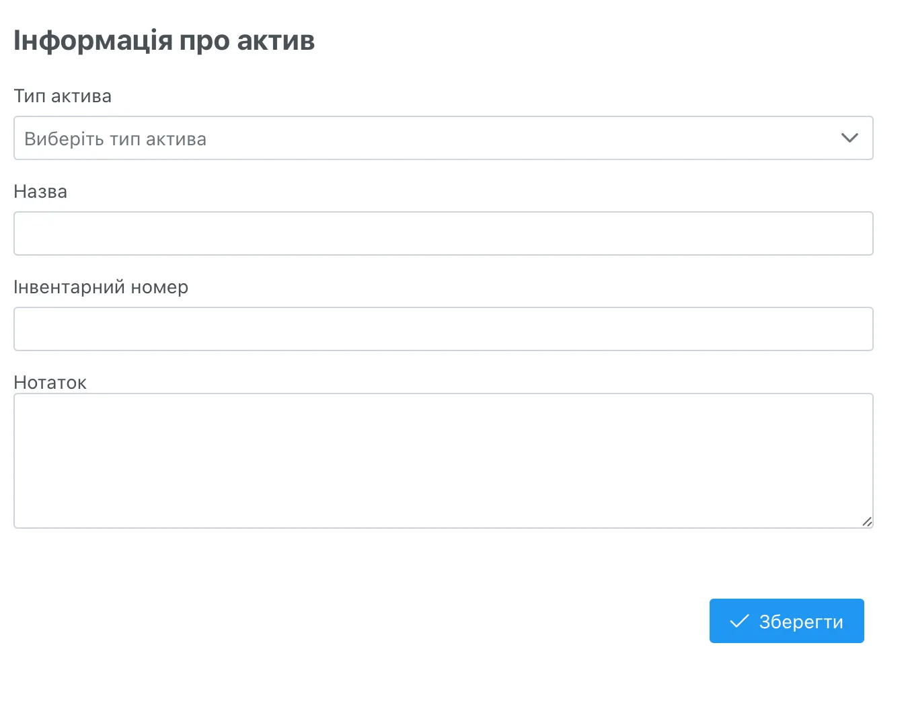Click the empty Назва text box
This screenshot has width=908, height=709.
pyautogui.click(x=444, y=233)
